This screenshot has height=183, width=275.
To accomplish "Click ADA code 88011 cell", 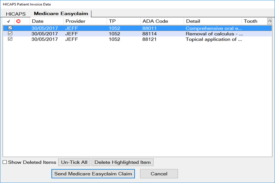I will coord(149,28).
